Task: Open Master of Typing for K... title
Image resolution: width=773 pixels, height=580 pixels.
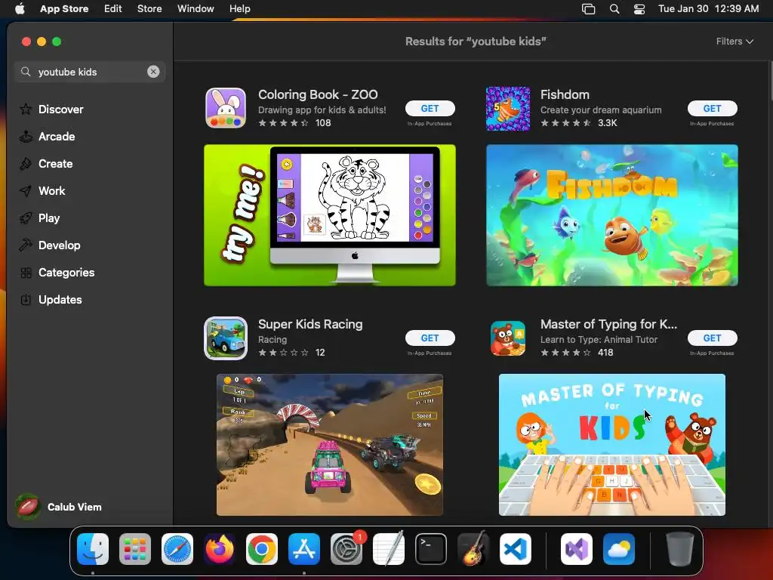Action: coord(609,324)
